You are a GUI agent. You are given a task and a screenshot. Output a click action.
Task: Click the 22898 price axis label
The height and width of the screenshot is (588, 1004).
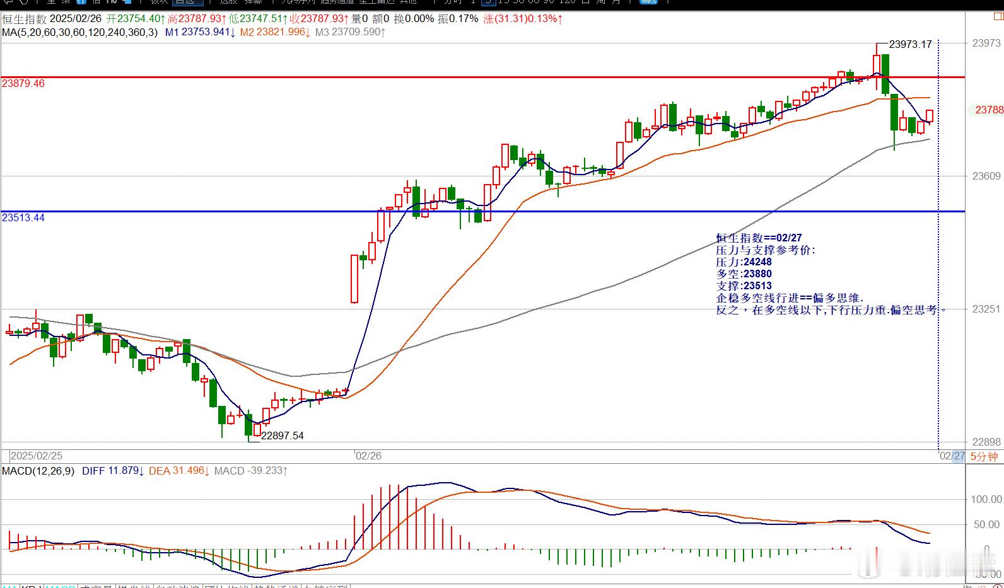coord(986,442)
